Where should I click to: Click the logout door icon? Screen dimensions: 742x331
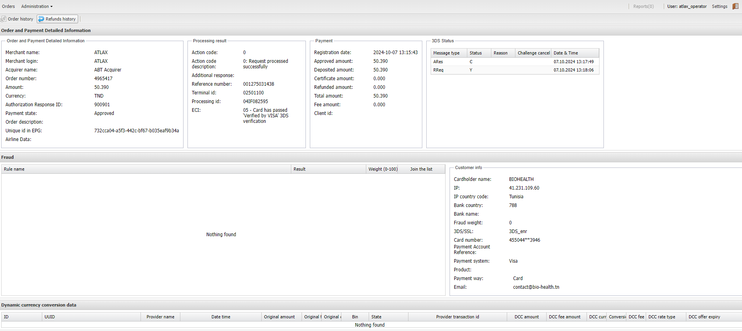point(735,6)
